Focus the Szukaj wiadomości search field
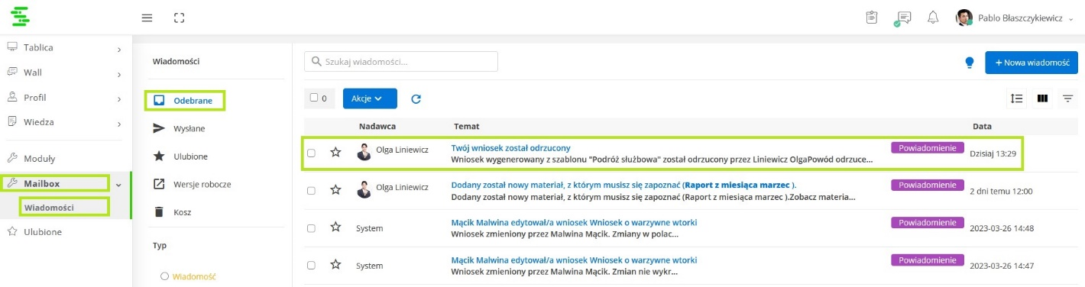 click(x=401, y=62)
